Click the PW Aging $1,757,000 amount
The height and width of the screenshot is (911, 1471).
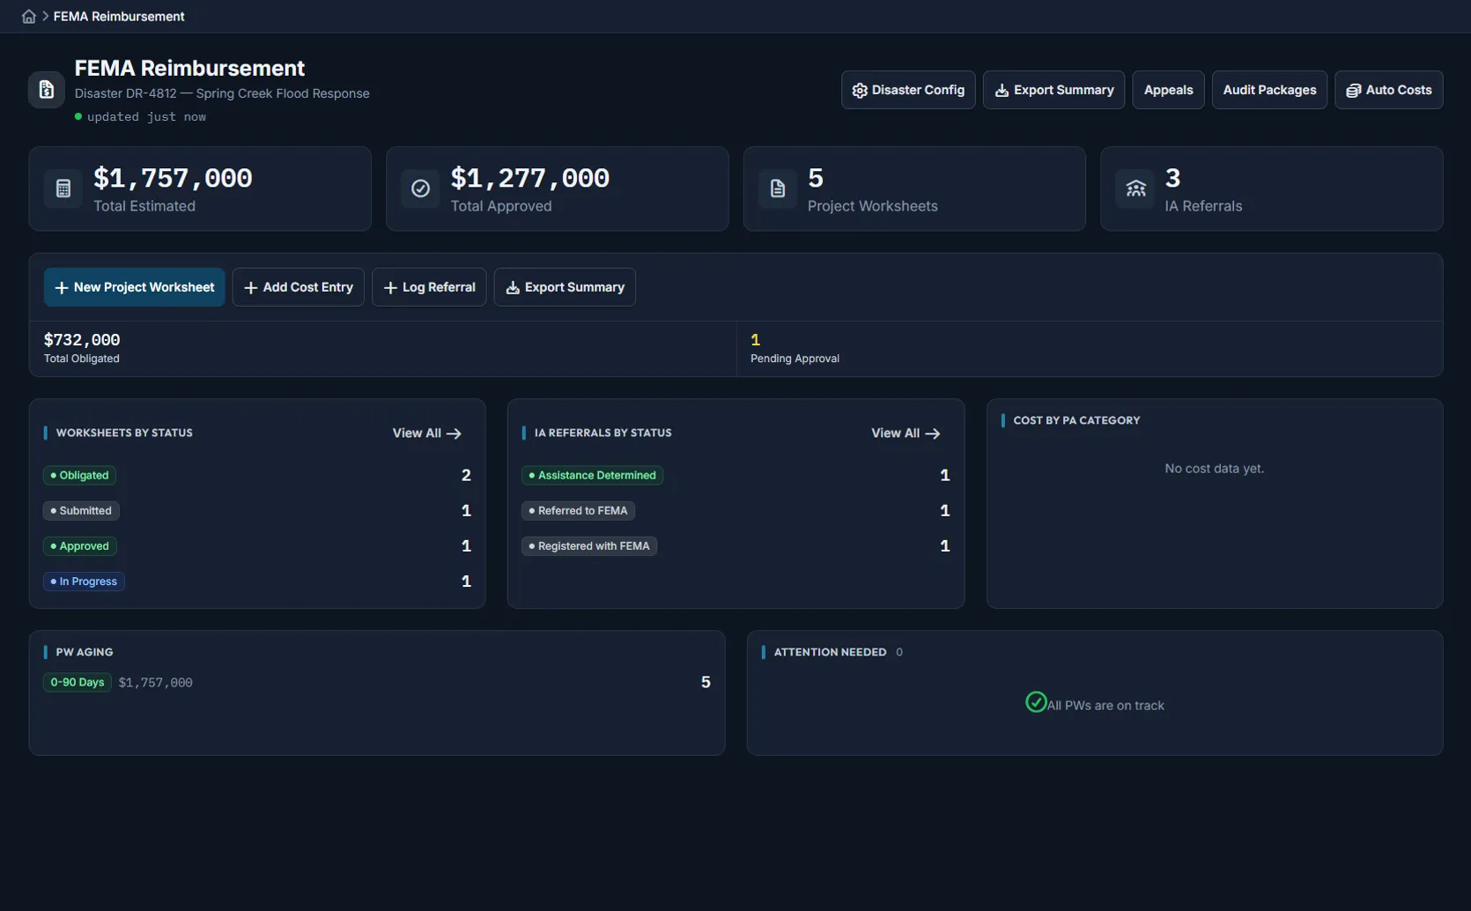point(155,683)
